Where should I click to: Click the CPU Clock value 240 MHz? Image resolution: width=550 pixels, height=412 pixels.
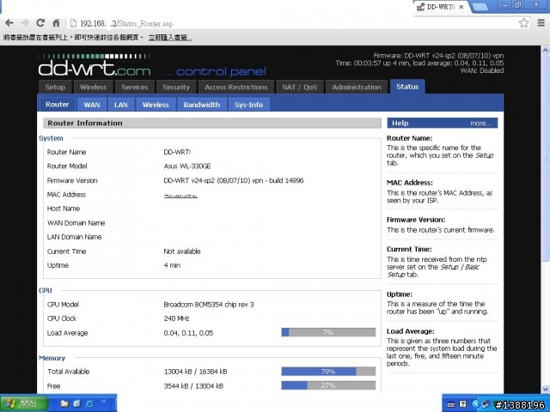176,318
